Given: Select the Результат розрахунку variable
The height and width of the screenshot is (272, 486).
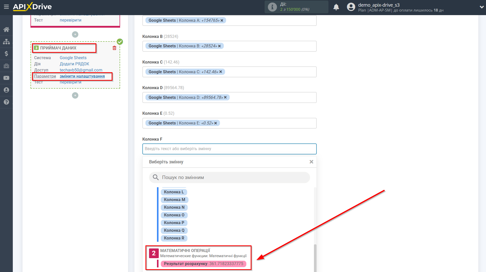Looking at the screenshot, I should 204,264.
